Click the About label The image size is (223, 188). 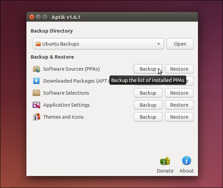pos(186,171)
